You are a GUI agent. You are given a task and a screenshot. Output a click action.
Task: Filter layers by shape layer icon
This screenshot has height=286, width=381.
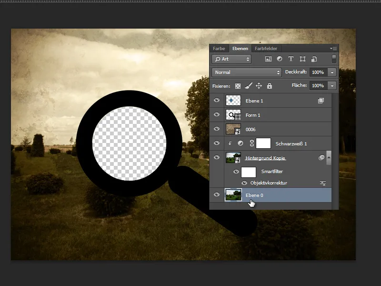[x=302, y=59]
